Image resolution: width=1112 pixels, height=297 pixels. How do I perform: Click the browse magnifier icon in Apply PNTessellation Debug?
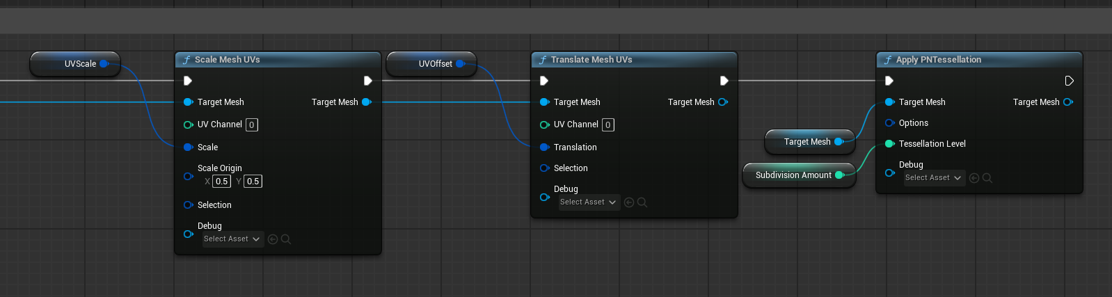pyautogui.click(x=987, y=178)
